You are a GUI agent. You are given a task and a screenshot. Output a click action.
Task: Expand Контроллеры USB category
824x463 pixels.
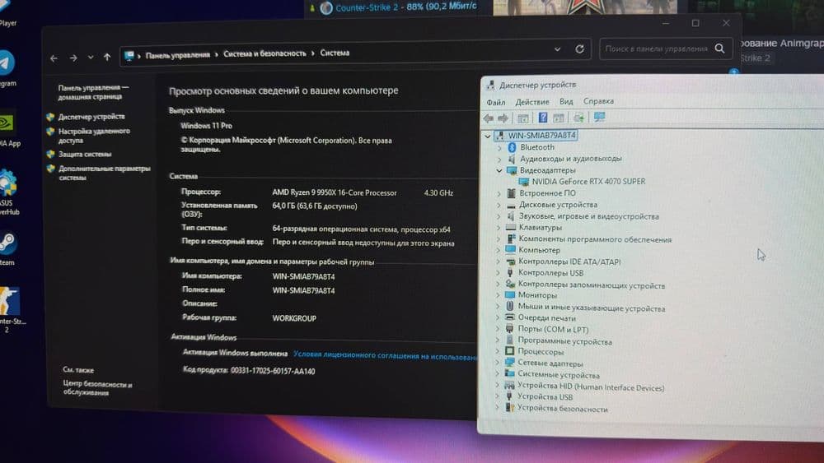click(x=499, y=273)
